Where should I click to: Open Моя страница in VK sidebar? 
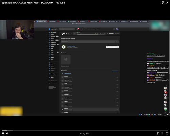pyautogui.click(x=53, y=32)
